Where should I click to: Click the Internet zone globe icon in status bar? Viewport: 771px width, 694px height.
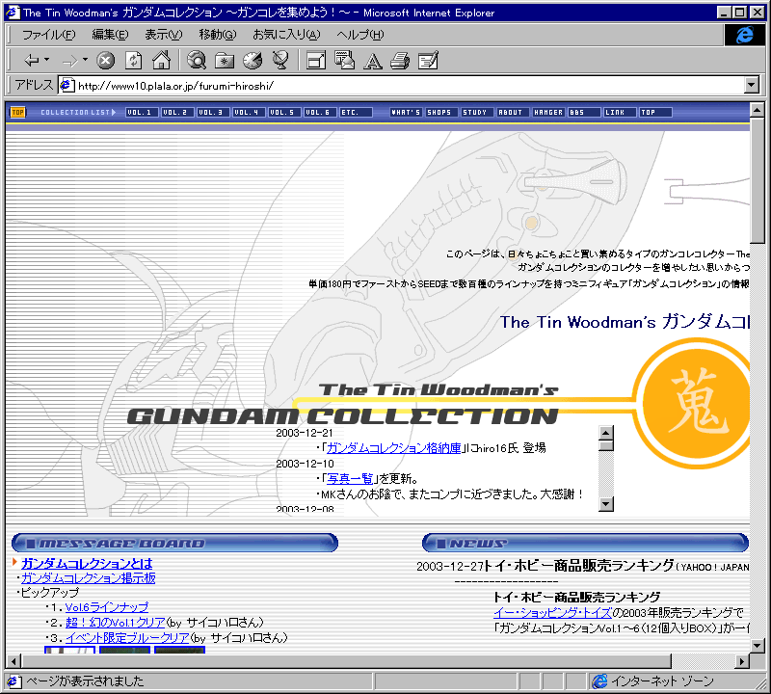pyautogui.click(x=599, y=681)
